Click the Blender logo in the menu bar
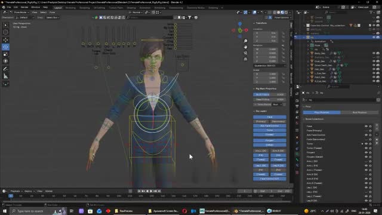382x215 pixels. tap(4, 7)
